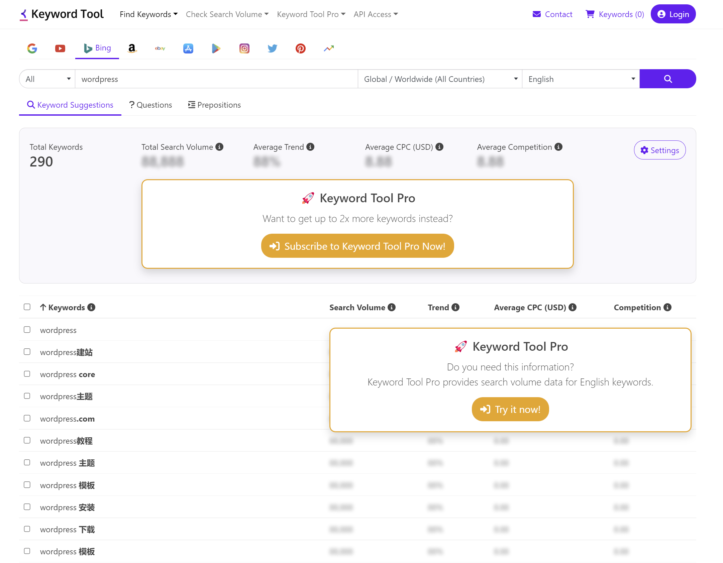Click info icon beside Competition column
The image size is (723, 563).
coord(667,307)
